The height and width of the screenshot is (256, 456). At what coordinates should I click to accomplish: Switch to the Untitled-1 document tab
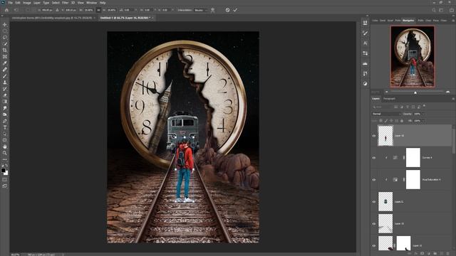click(x=125, y=18)
